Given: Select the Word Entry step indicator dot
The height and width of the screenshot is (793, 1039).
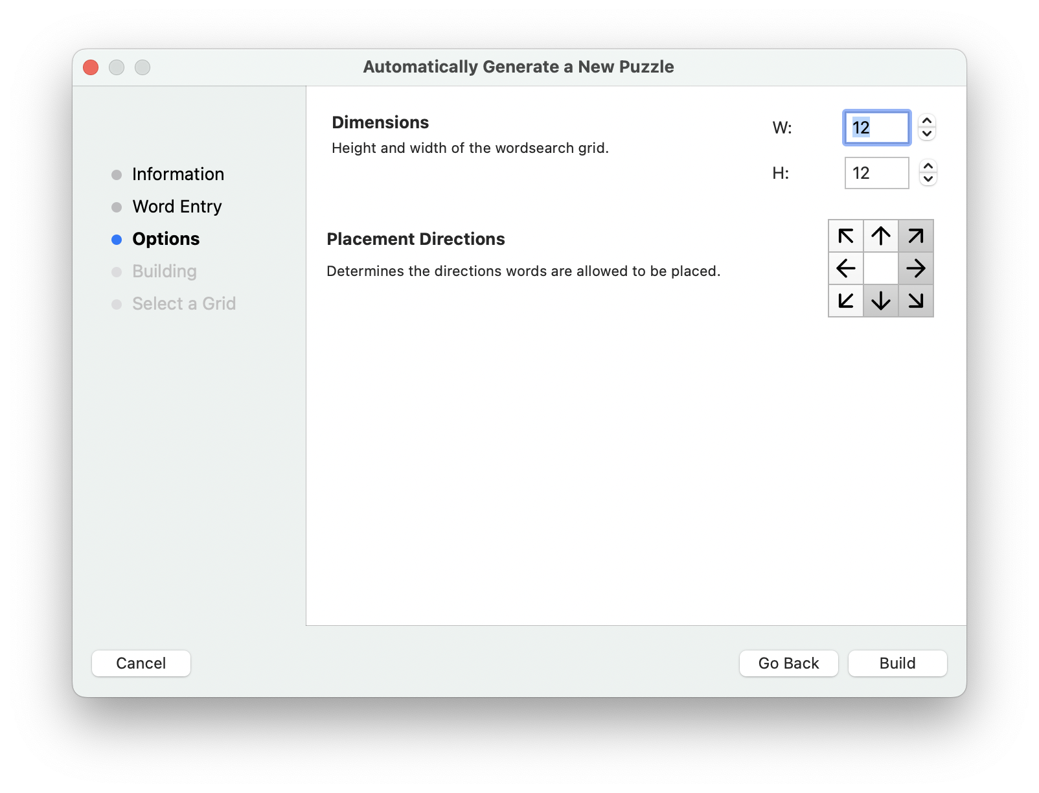Looking at the screenshot, I should tap(117, 207).
